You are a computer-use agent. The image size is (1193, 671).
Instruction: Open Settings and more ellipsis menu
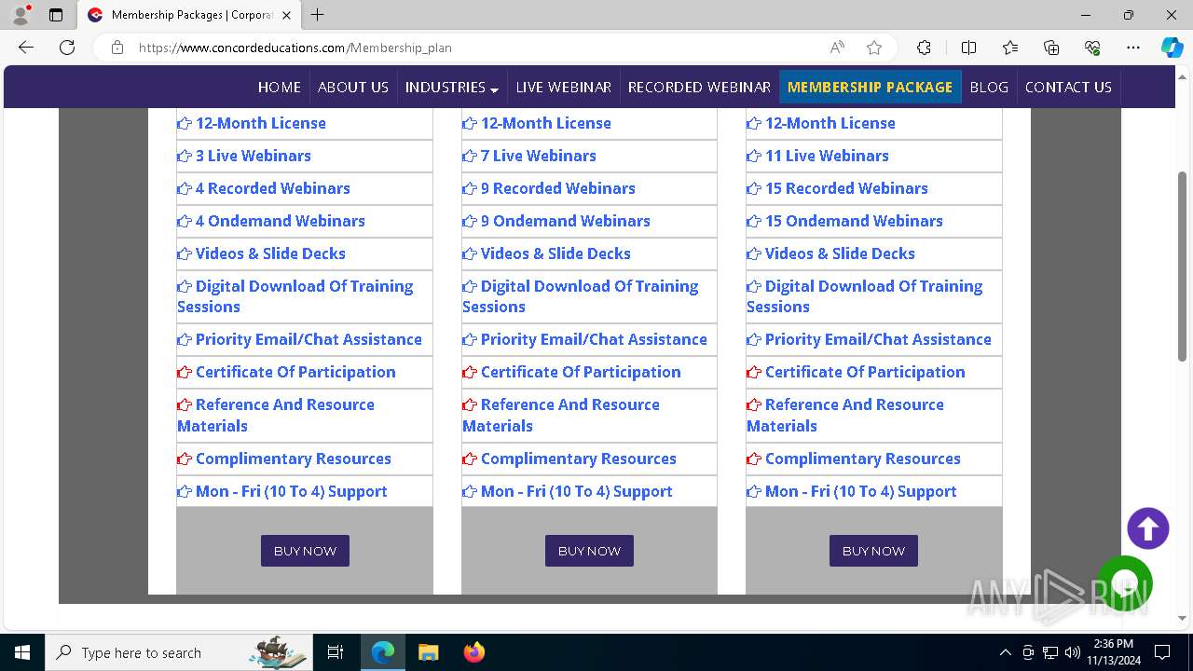(x=1133, y=48)
